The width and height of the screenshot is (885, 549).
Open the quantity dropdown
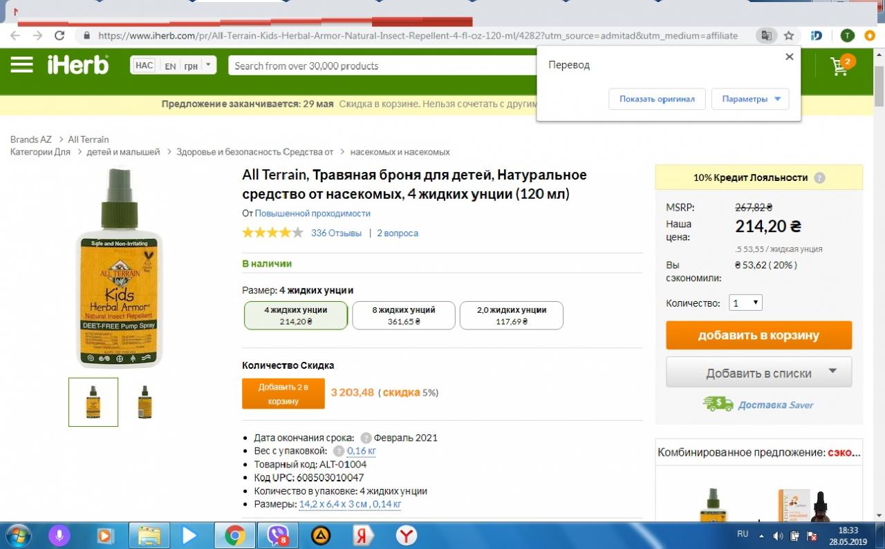[x=745, y=302]
